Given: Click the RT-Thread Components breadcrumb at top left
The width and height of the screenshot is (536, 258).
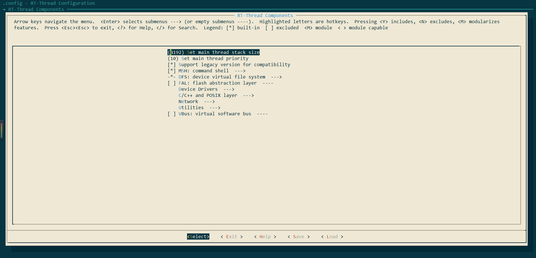Looking at the screenshot, I should pyautogui.click(x=36, y=9).
